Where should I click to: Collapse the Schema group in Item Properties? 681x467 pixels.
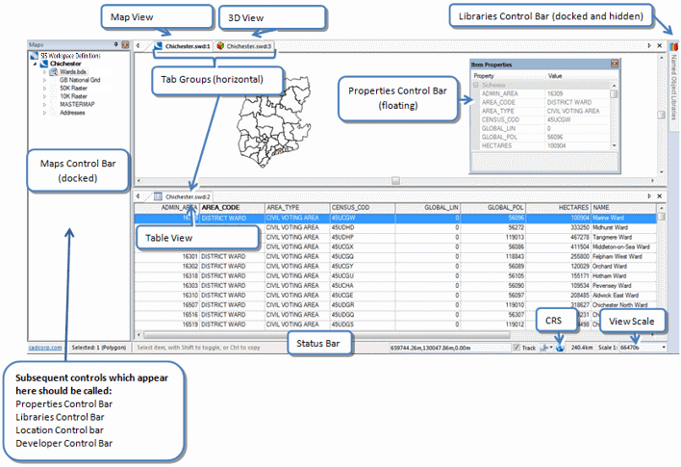476,85
